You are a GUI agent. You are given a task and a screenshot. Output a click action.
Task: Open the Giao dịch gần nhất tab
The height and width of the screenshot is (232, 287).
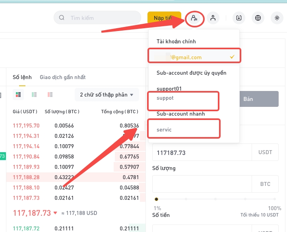62,77
